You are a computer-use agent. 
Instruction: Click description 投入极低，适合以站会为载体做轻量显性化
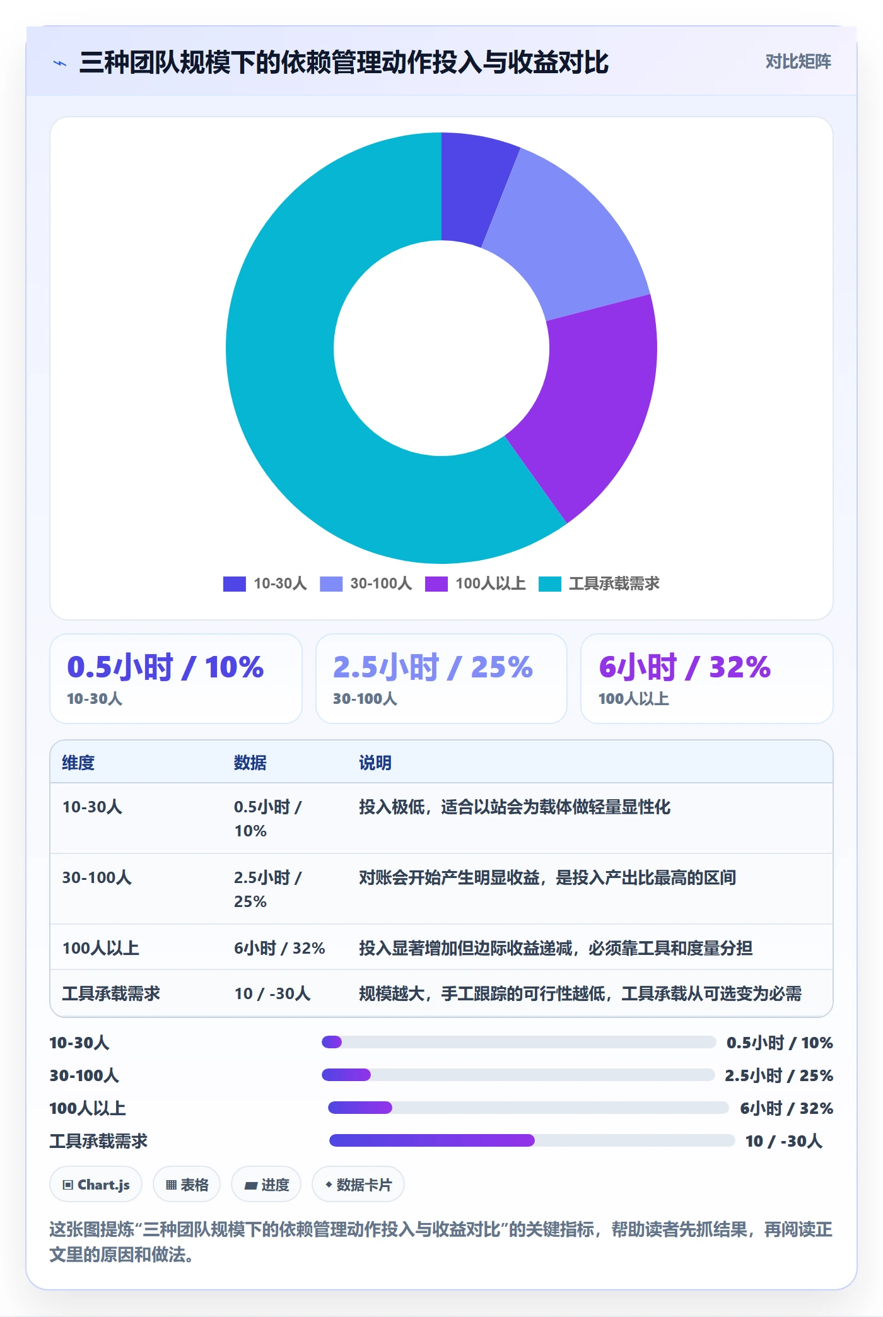click(x=515, y=807)
